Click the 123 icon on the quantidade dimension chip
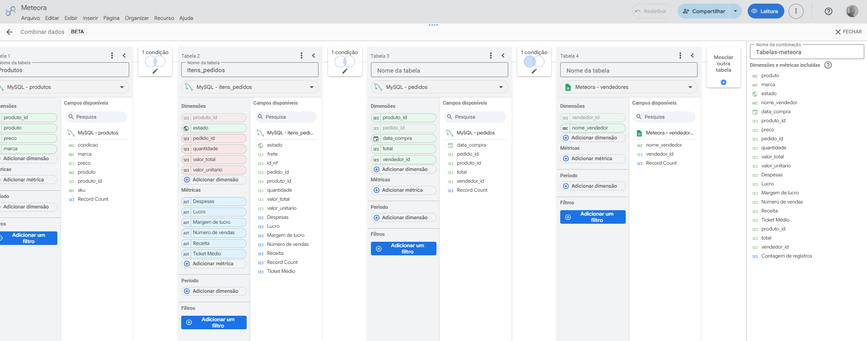 (186, 149)
